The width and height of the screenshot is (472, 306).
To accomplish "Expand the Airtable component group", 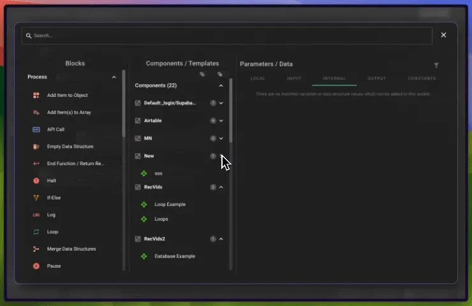I will 221,120.
